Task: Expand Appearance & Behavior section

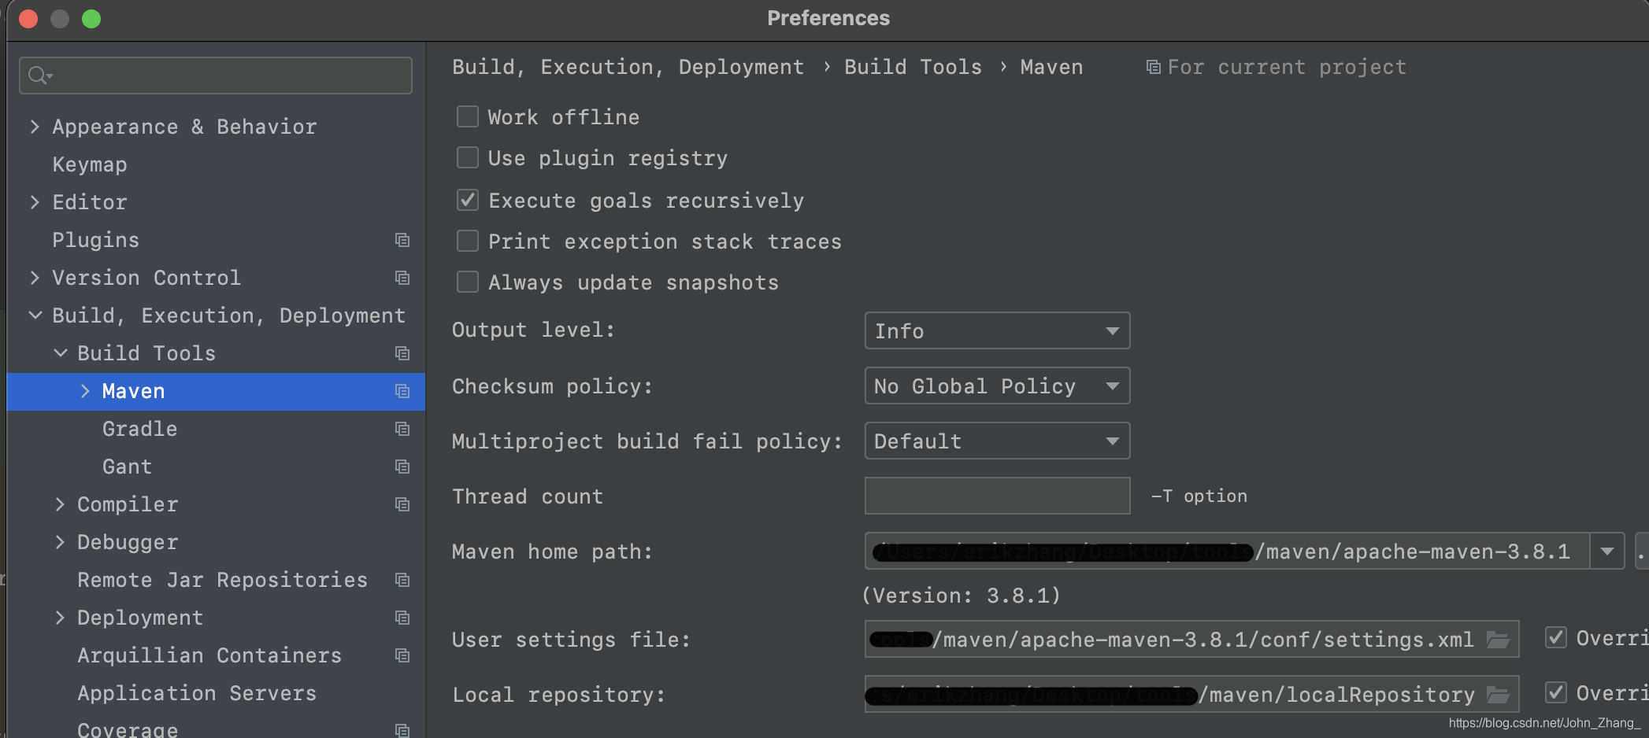Action: coord(35,127)
